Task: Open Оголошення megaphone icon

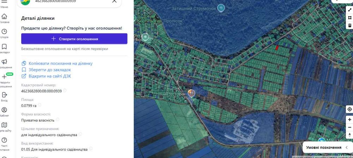Action: 4,61
